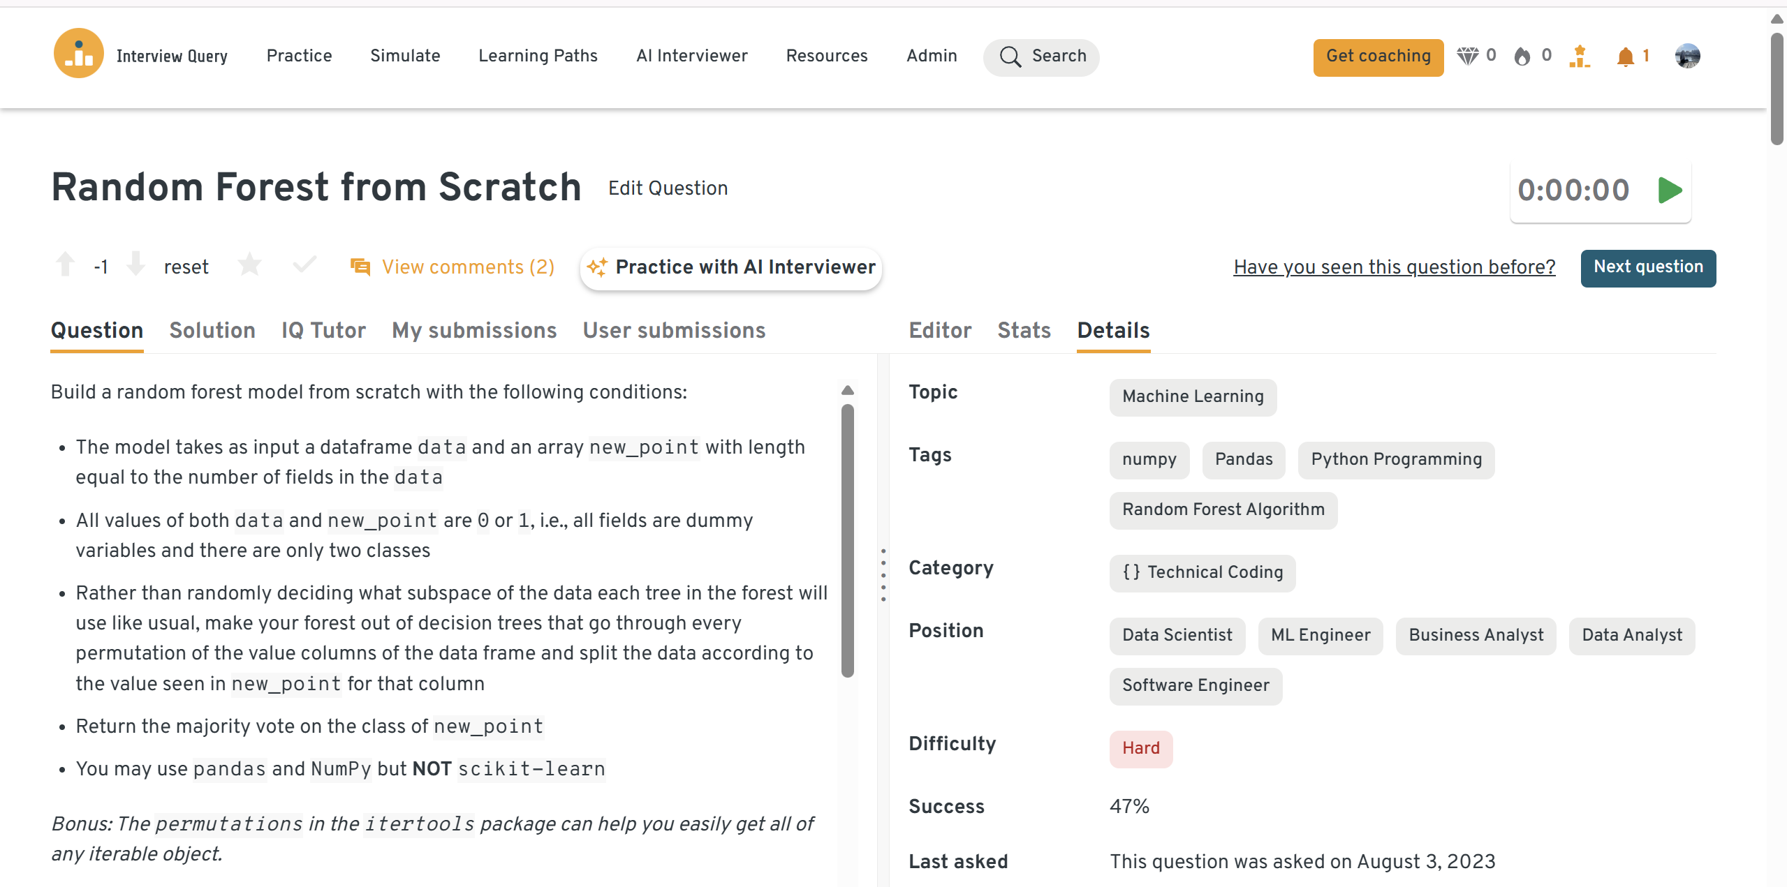Switch to the Stats tab
The width and height of the screenshot is (1787, 887).
point(1024,330)
